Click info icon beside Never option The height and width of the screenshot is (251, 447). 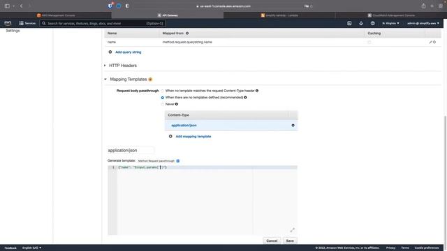pos(177,104)
